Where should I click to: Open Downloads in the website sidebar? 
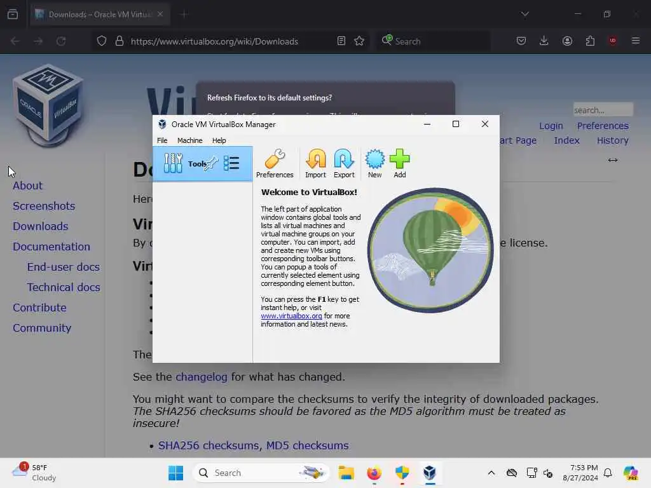tap(40, 226)
